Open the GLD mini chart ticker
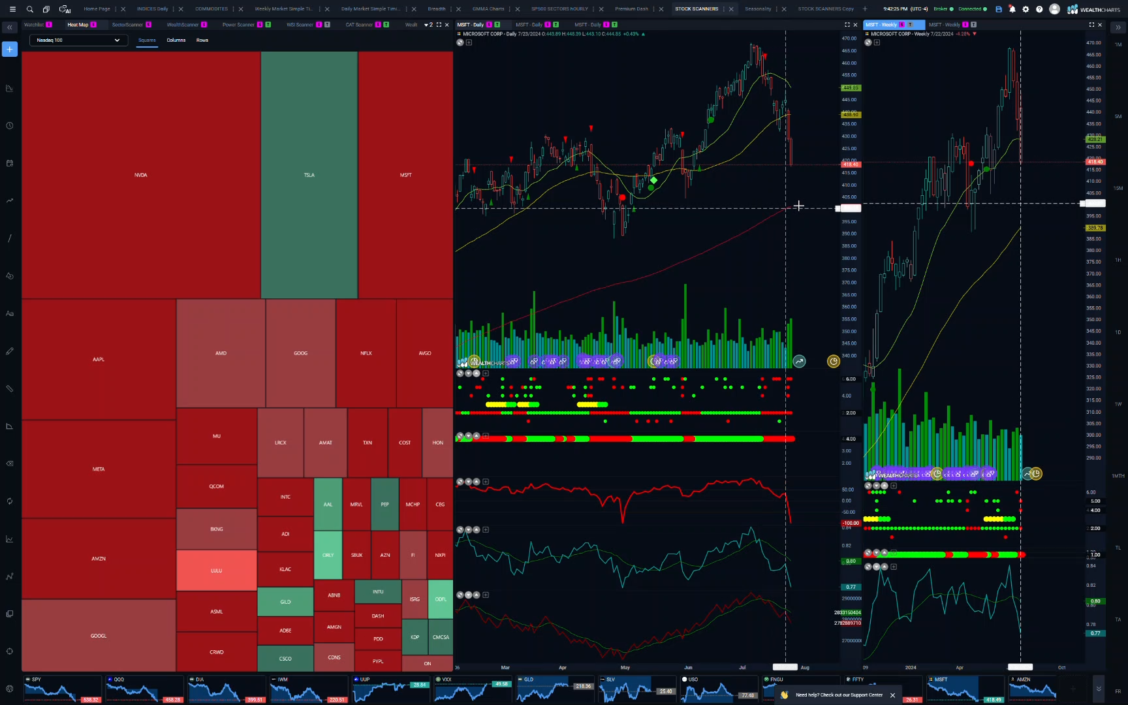Screen dimensions: 1128x705 [x=555, y=689]
